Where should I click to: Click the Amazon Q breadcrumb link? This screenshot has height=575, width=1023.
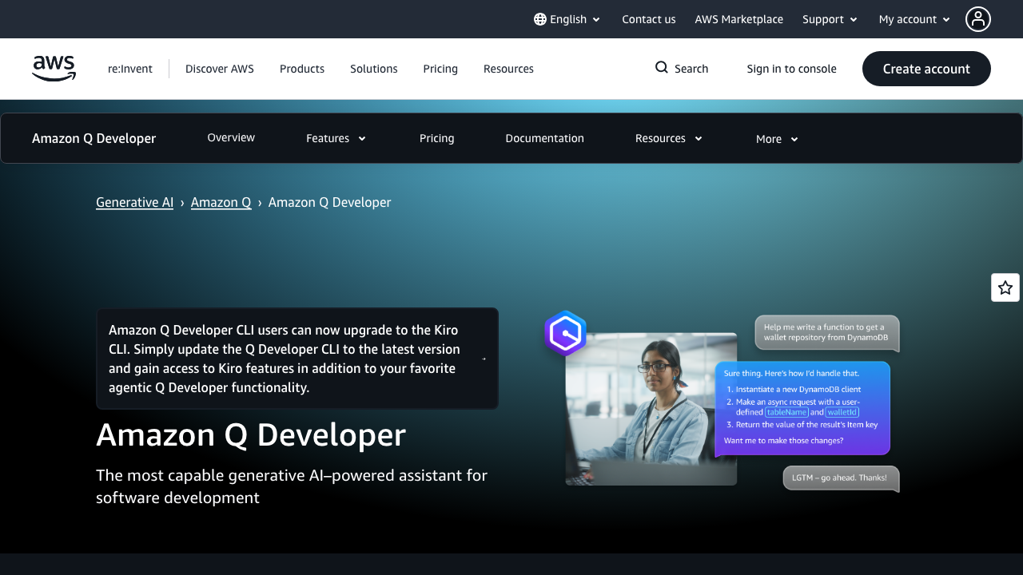click(221, 202)
